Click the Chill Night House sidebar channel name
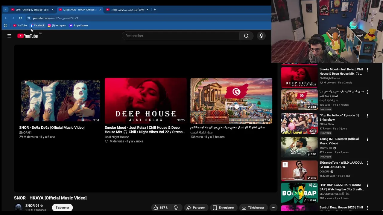The width and height of the screenshot is (383, 215). coord(330,78)
